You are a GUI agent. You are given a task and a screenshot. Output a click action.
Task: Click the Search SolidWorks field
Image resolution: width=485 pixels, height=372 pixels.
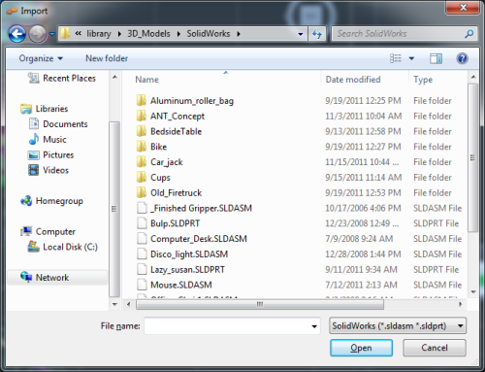[x=404, y=34]
